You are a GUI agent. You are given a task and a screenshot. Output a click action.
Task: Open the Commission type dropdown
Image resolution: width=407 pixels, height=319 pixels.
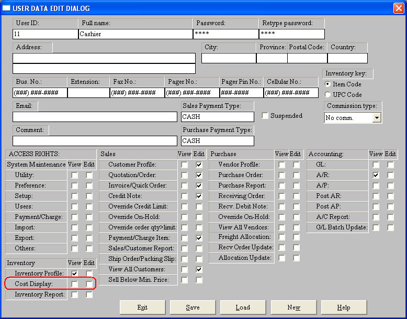coord(376,118)
